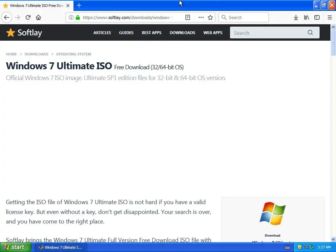The height and width of the screenshot is (252, 336).
Task: Focus the browser toolbar Search box
Action: tap(244, 17)
